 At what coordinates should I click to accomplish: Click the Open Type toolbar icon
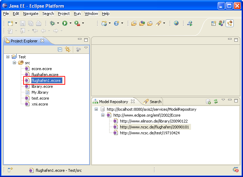[134, 23]
